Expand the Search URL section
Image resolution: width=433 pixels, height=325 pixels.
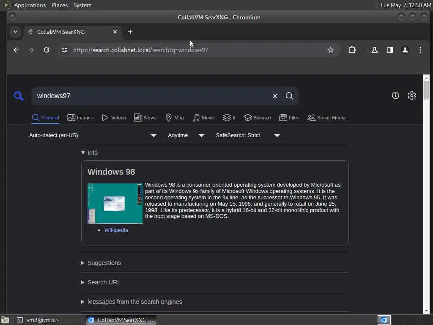pos(101,282)
